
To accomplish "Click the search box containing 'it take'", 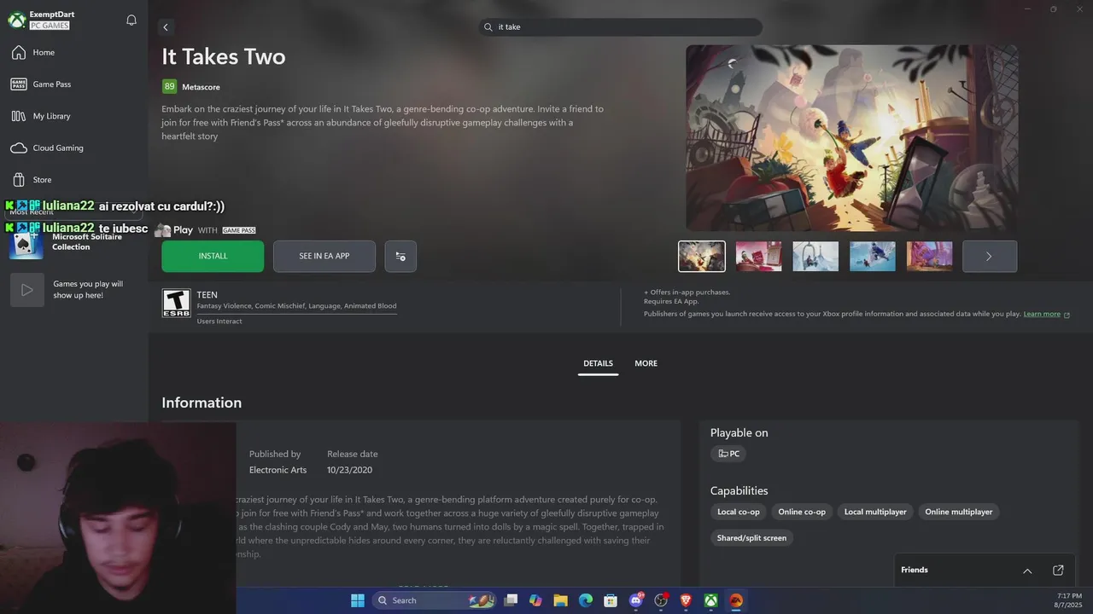I will [621, 27].
